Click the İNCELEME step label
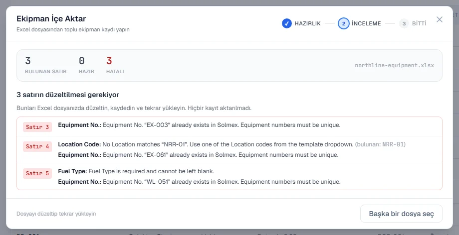459x235 pixels. pyautogui.click(x=366, y=23)
